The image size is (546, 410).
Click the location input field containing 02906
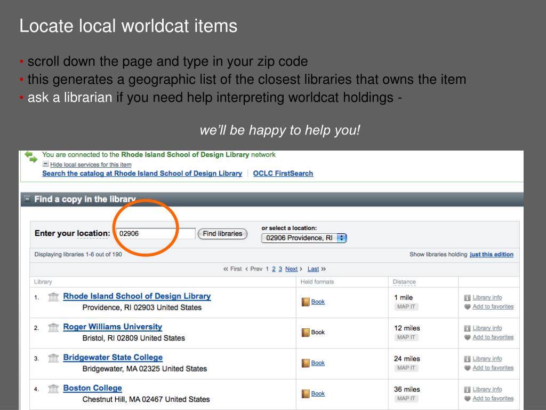(x=156, y=234)
